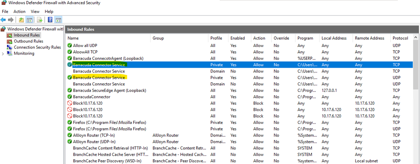The height and width of the screenshot is (164, 420).
Task: Click the BranchCache - Peer Discove... group cell
Action: pyautogui.click(x=179, y=161)
